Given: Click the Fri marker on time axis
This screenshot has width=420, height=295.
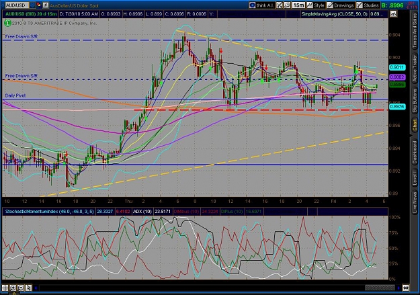Looking at the screenshot, I should tap(333, 201).
